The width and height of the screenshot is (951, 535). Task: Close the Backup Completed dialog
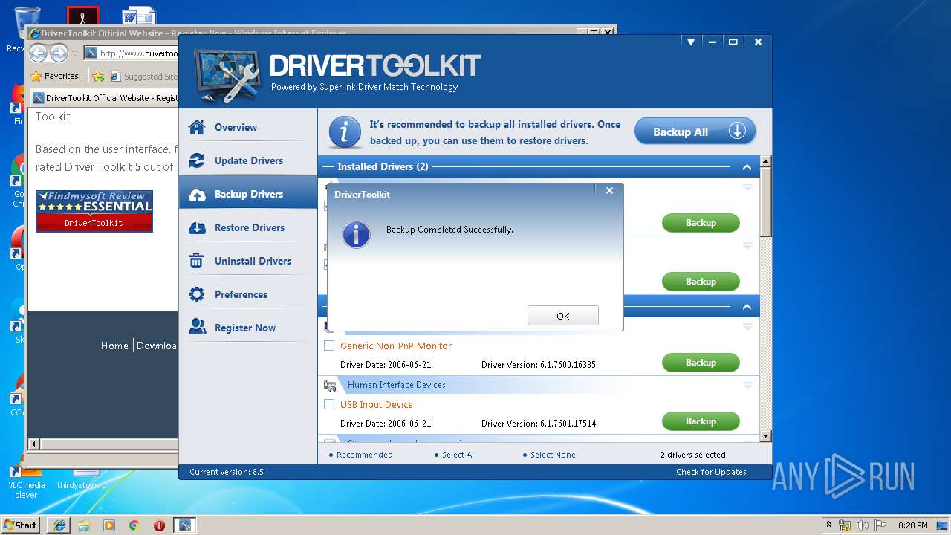[x=609, y=191]
